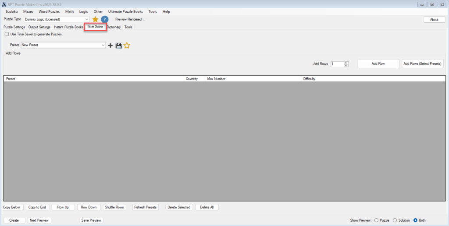Screen dimensions: 449x226
Task: Open the Preset dropdown list
Action: [103, 45]
